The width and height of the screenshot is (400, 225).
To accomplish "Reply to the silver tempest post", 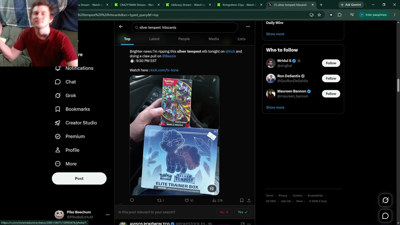I will tap(132, 201).
